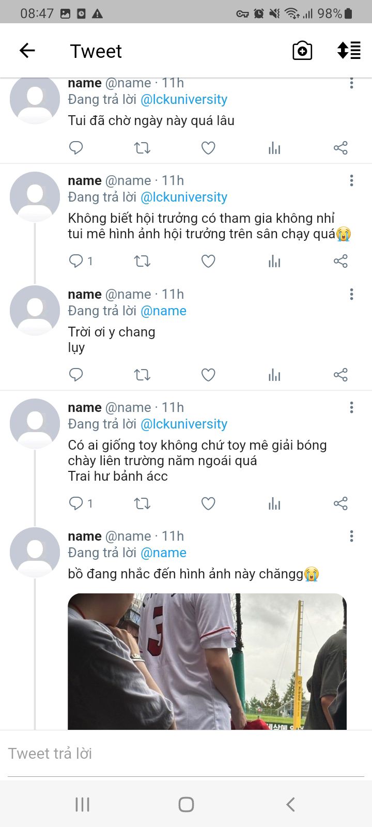The height and width of the screenshot is (827, 372).
Task: Like the "Tui đã chờ ngày này" tweet
Action: 208,148
